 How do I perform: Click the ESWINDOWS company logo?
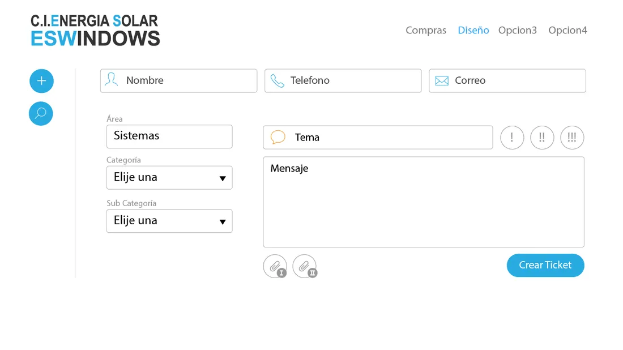[x=95, y=31]
